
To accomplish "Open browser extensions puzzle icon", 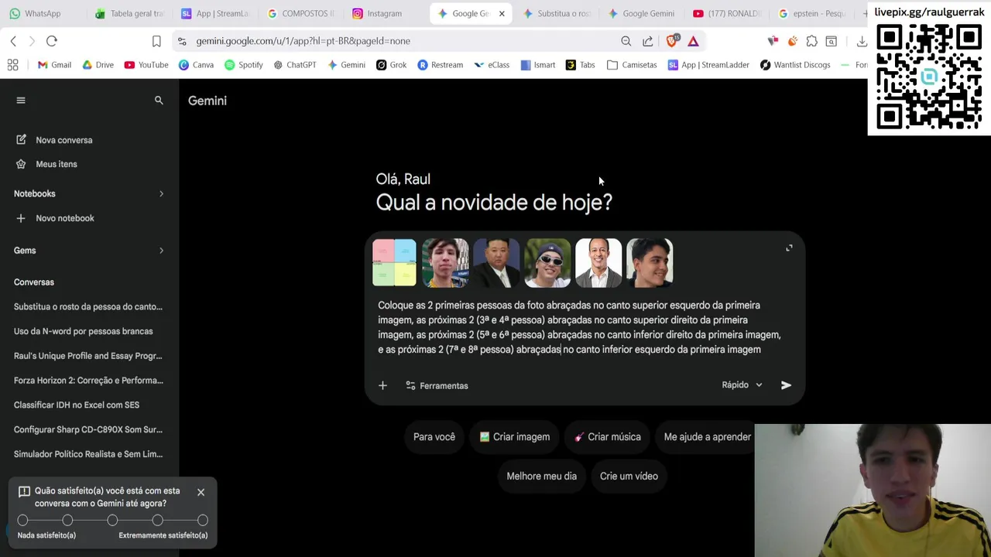I will [811, 41].
